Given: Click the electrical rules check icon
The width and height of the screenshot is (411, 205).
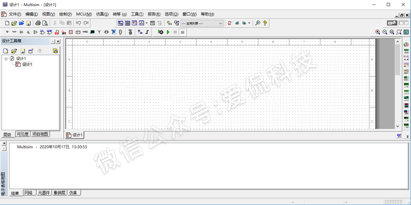Looking at the screenshot, I should pyautogui.click(x=229, y=23).
